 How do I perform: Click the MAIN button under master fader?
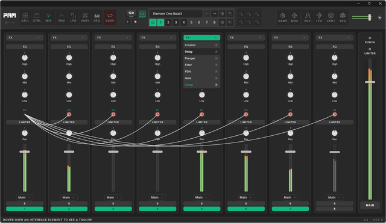point(370,205)
